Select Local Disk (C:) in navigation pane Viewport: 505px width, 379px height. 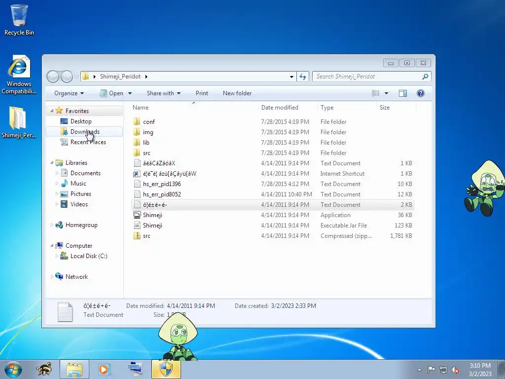point(89,256)
